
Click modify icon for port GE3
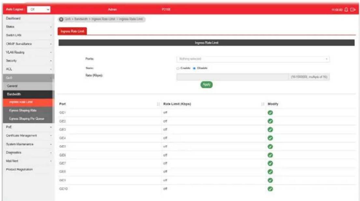(270, 130)
